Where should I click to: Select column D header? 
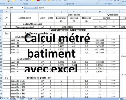[51, 12]
